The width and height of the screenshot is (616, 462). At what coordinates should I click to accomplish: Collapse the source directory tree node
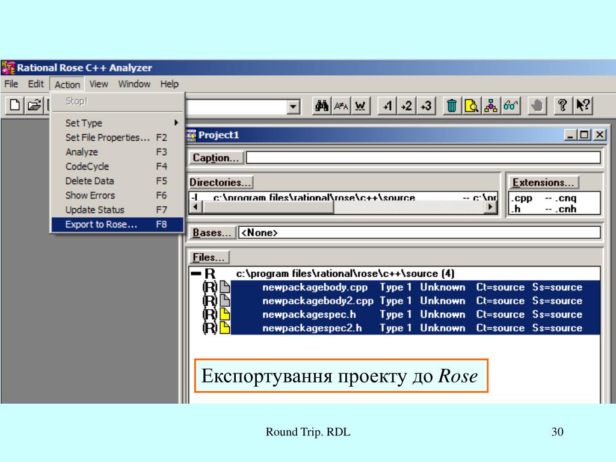pyautogui.click(x=196, y=274)
